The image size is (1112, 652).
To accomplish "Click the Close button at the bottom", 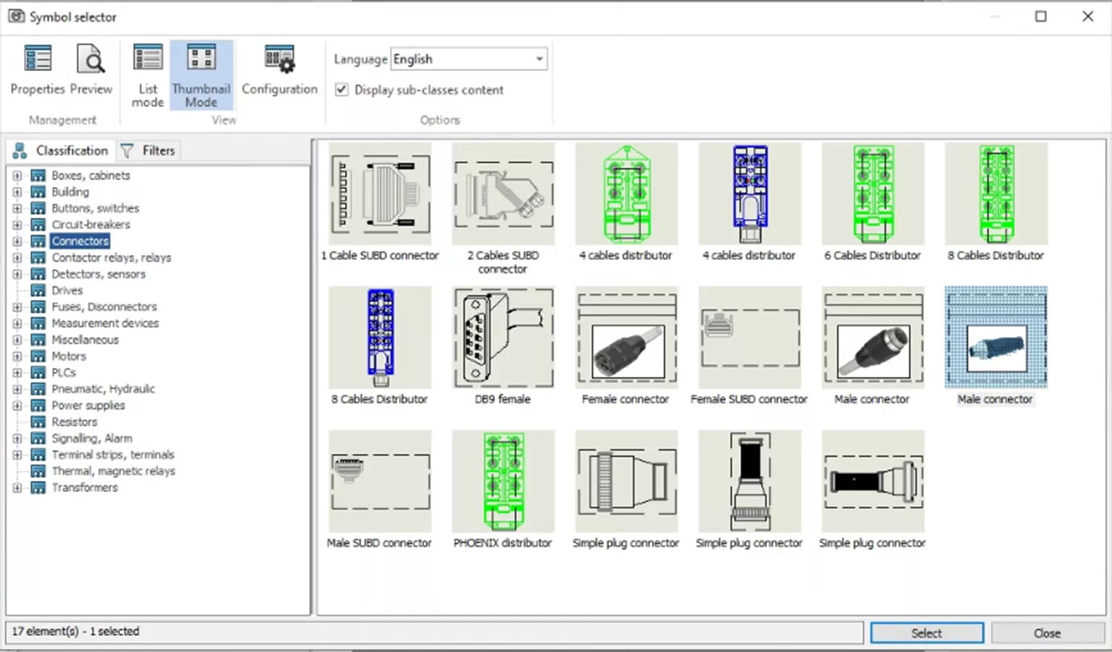I will pyautogui.click(x=1047, y=633).
